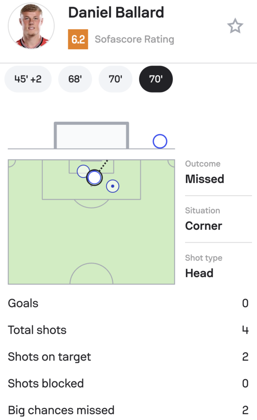
Task: Select the 45' +2 shot chip
Action: [x=28, y=79]
